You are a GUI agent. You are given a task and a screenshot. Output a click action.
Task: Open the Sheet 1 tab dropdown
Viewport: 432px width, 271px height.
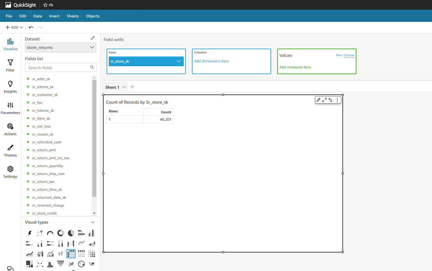124,87
